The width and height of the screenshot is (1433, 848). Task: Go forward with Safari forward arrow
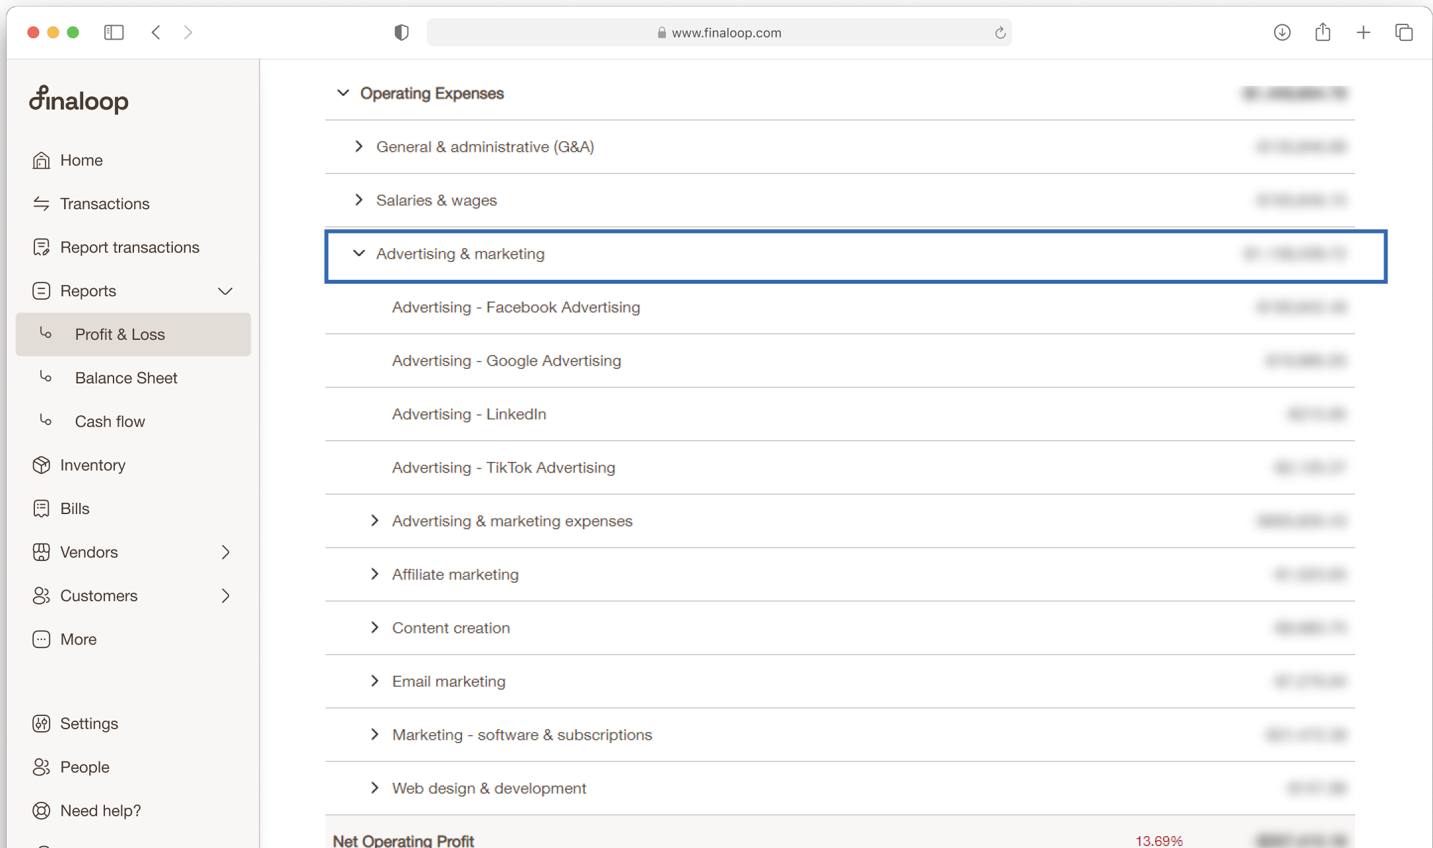[188, 32]
